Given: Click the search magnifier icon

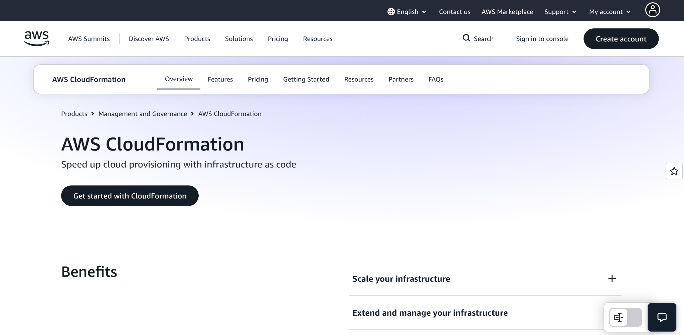Looking at the screenshot, I should (x=466, y=38).
